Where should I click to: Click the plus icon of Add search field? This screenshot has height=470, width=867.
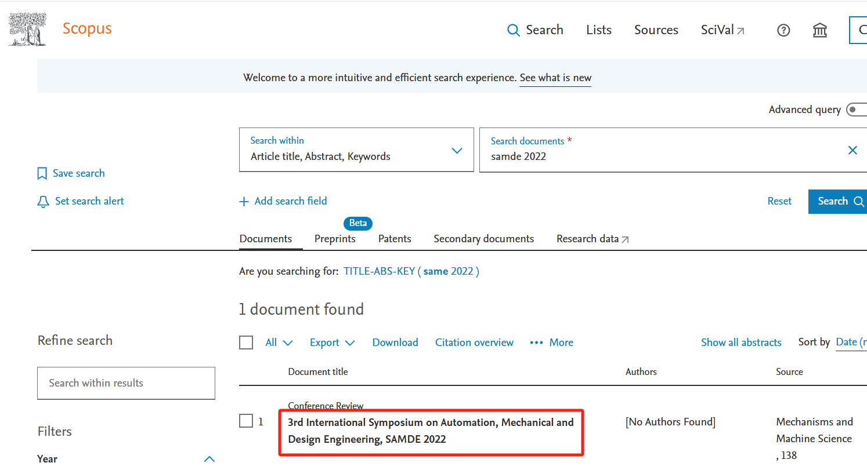tap(244, 202)
